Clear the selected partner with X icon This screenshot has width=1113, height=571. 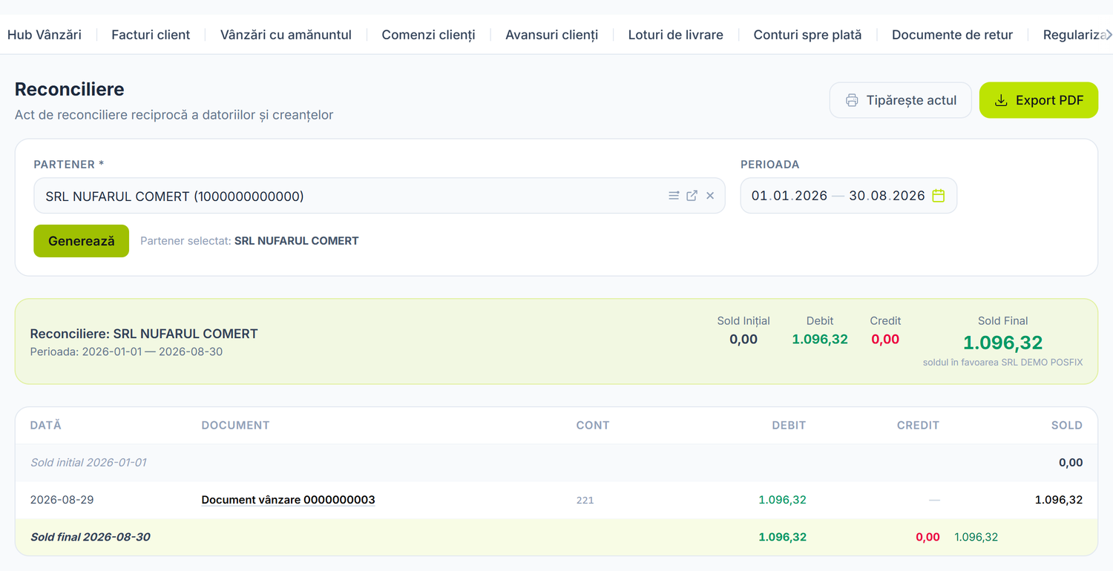click(x=710, y=196)
